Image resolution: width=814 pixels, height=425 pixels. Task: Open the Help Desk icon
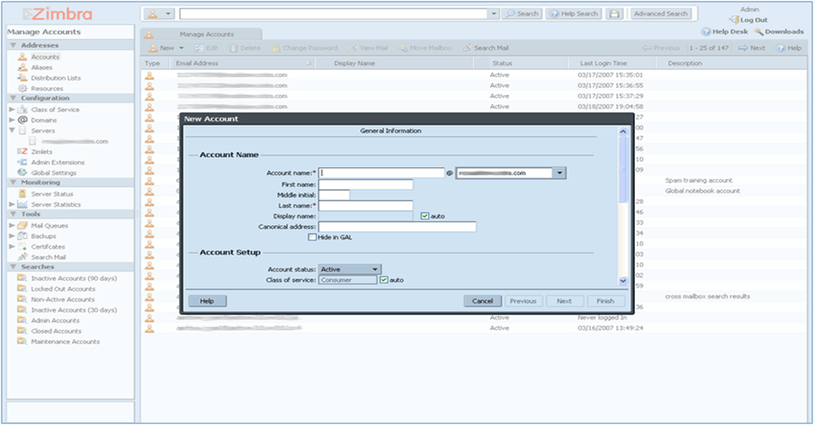[706, 31]
